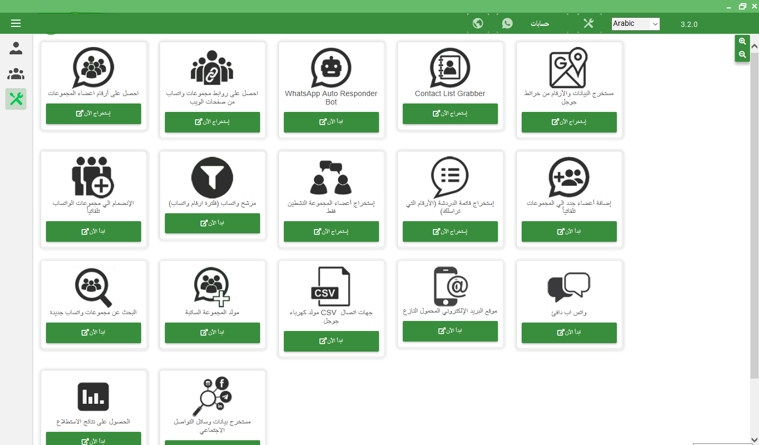Image resolution: width=759 pixels, height=445 pixels.
Task: Start the poll results tool
Action: pos(94,439)
